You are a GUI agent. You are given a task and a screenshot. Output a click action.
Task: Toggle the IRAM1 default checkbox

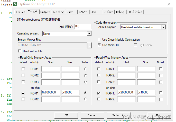(x=99, y=93)
